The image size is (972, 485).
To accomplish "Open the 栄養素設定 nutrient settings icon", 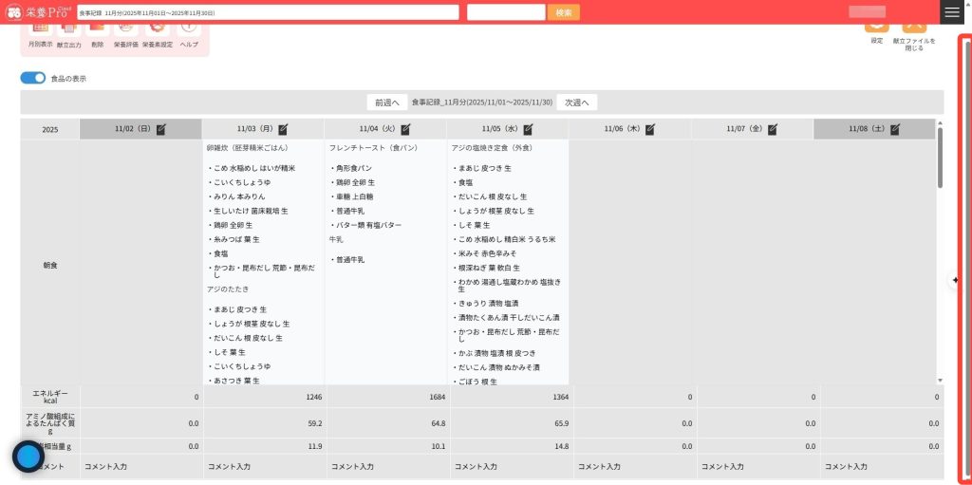I will coord(158,30).
